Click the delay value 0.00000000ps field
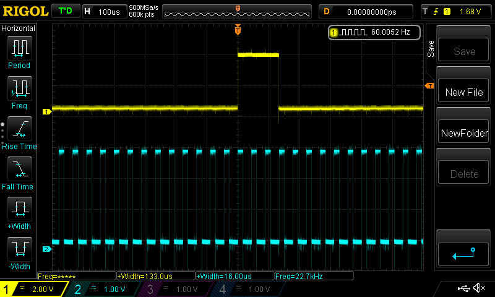 click(372, 12)
